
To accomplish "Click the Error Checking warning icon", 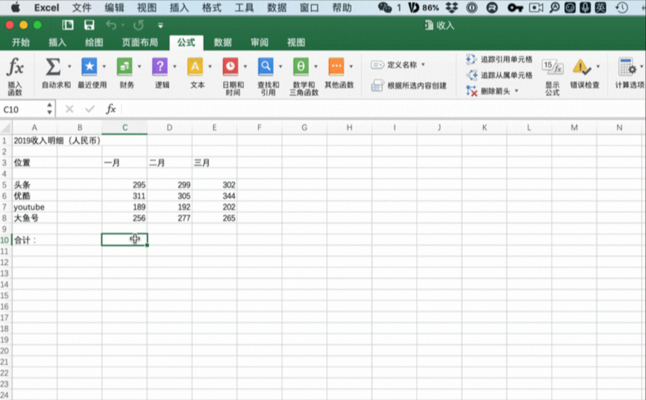I will (581, 67).
